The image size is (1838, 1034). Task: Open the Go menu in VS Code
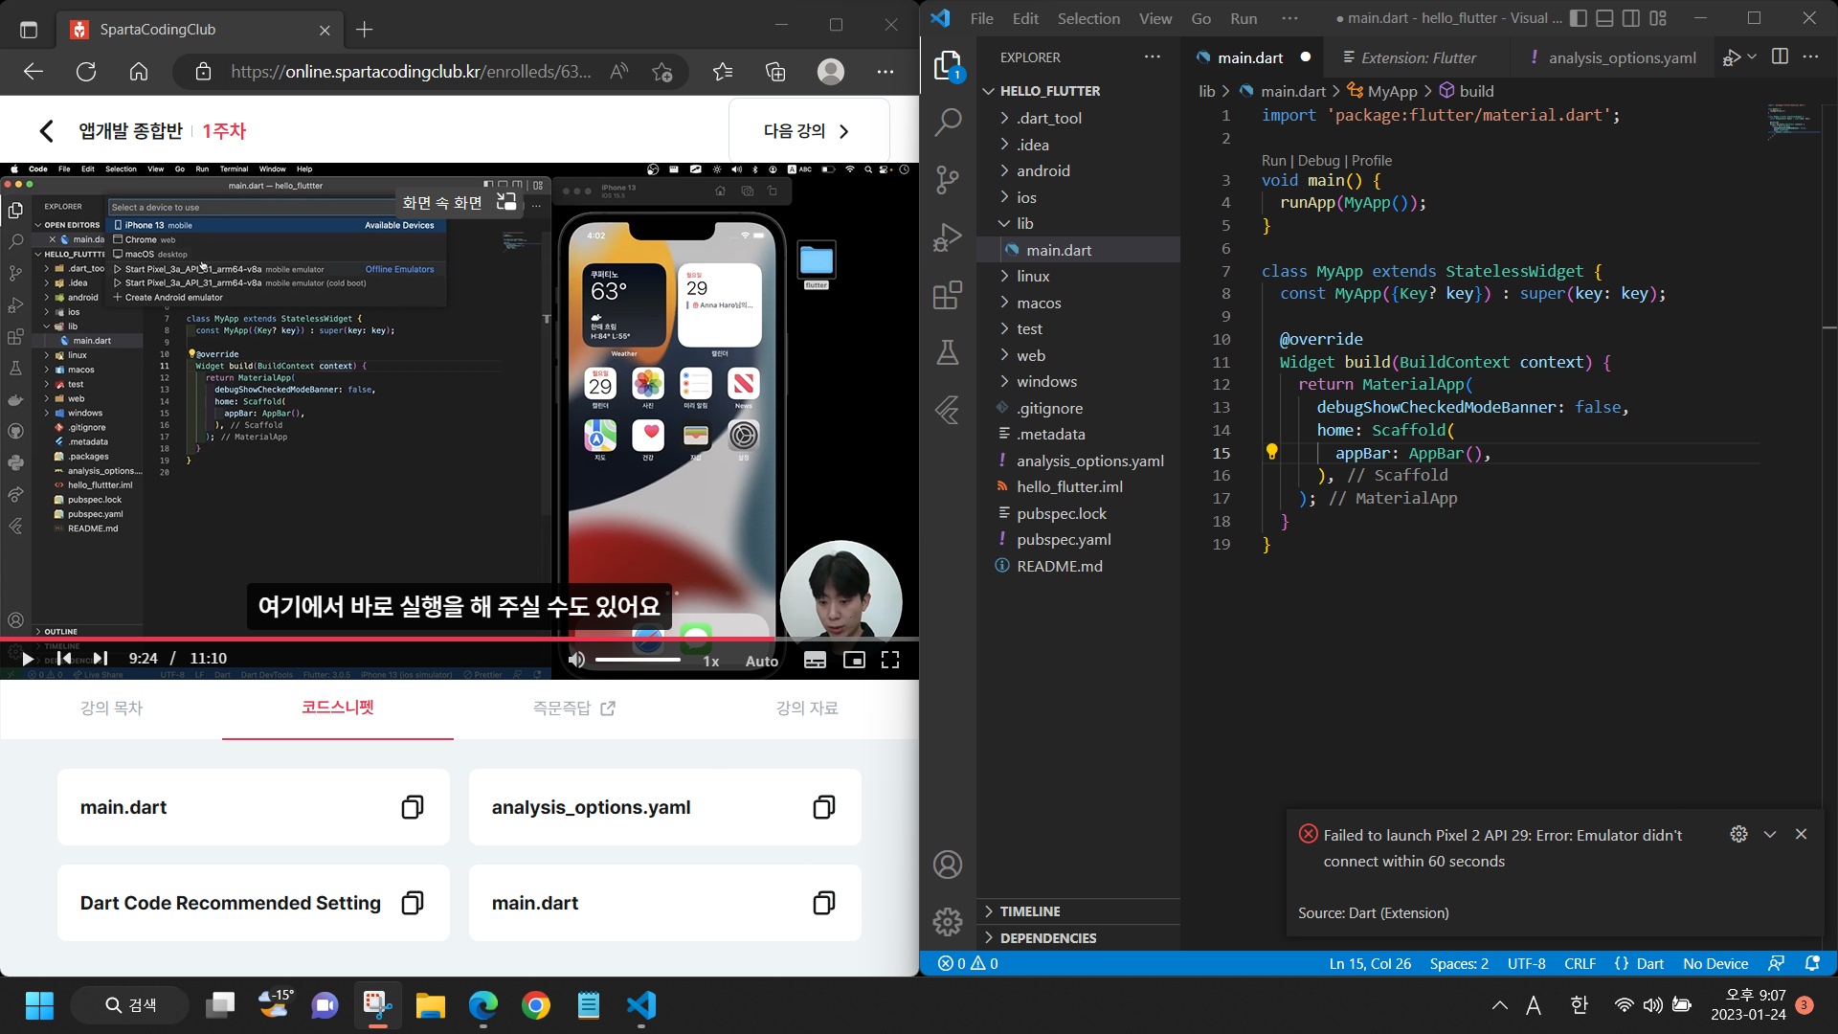tap(1200, 18)
